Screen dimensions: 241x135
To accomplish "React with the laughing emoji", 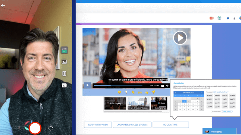I will tap(119, 92).
